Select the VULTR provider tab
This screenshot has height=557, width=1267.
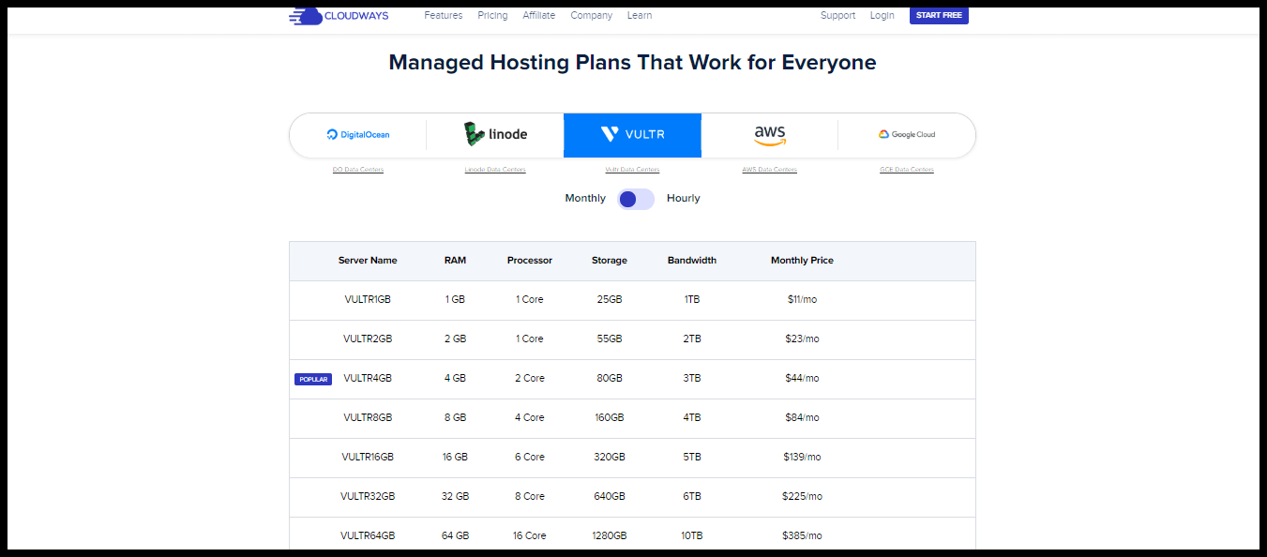click(632, 135)
